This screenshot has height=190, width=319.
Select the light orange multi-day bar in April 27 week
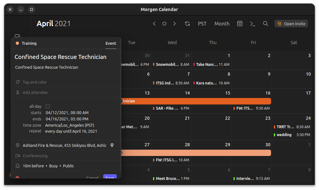(x=196, y=153)
